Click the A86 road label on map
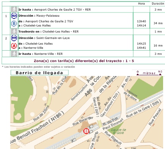165x149 pixels. click(88, 93)
